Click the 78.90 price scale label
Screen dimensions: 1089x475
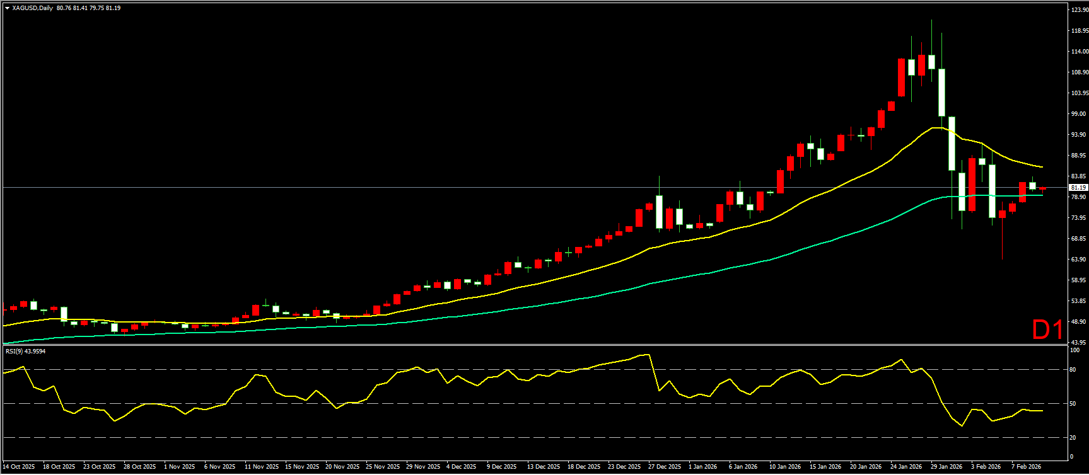pyautogui.click(x=1079, y=197)
